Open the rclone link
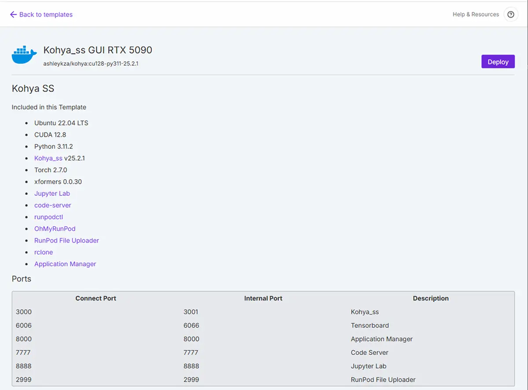 pos(44,252)
